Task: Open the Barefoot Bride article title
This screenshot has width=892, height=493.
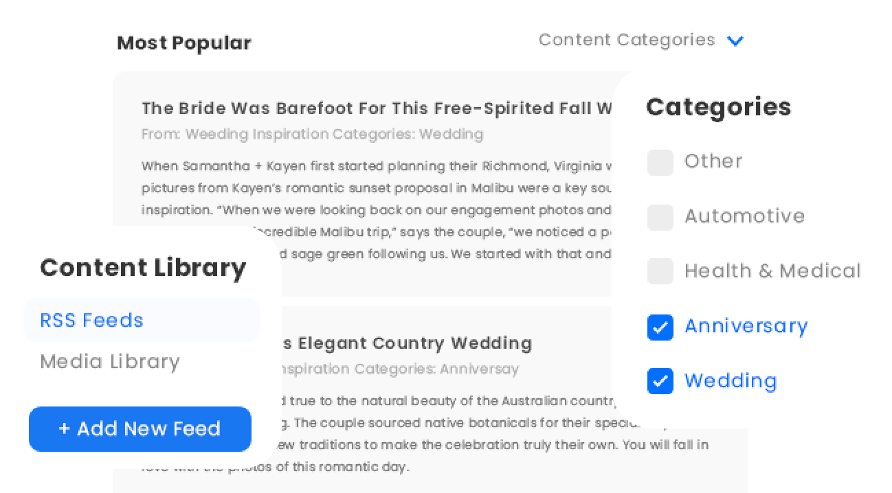Action: point(377,108)
